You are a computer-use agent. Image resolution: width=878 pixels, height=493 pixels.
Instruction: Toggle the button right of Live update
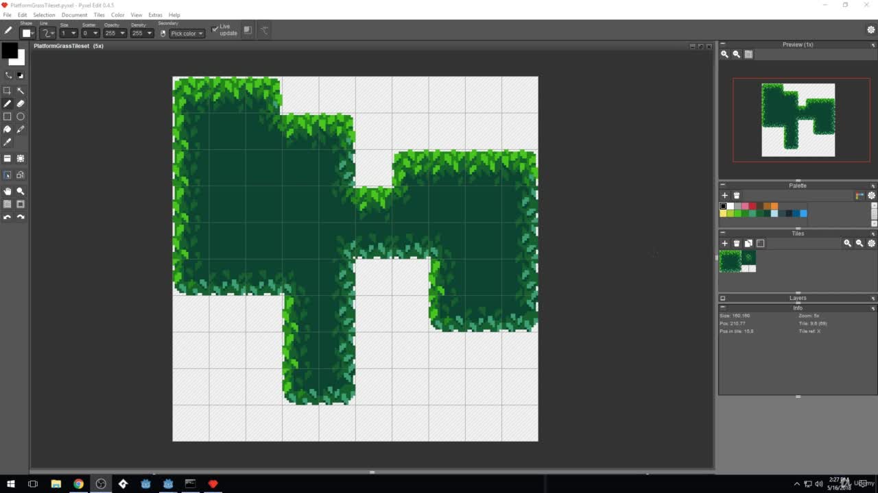[x=248, y=30]
